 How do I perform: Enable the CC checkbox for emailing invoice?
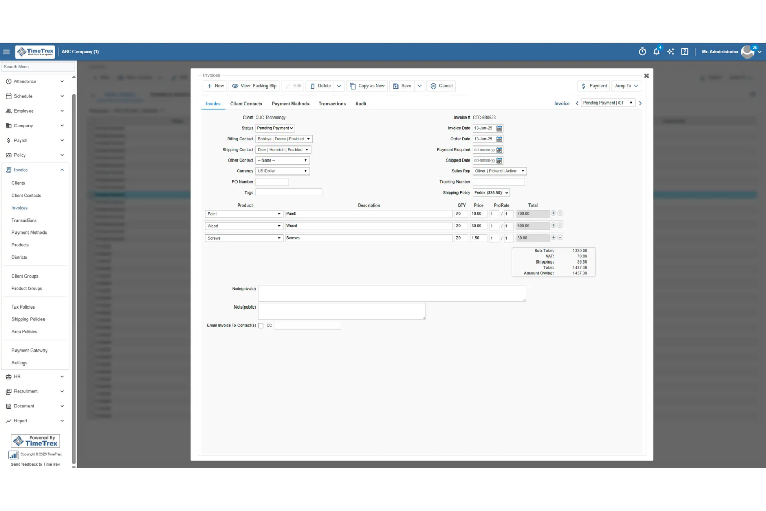pos(261,325)
